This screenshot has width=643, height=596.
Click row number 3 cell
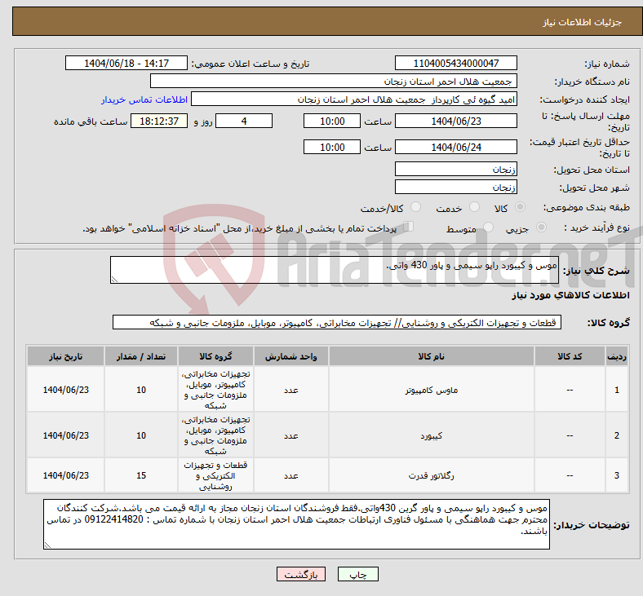617,475
